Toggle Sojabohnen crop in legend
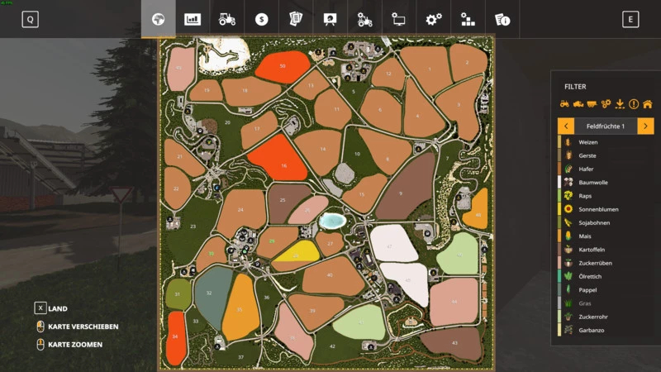Viewport: 661px width, 372px height. (606, 222)
